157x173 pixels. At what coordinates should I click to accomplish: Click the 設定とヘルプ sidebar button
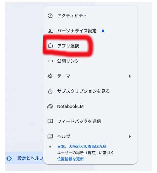pyautogui.click(x=24, y=158)
